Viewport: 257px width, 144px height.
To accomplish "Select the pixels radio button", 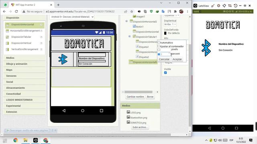I will tap(159, 50).
